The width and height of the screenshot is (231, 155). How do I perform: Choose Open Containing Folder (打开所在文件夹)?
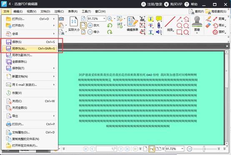30,145
